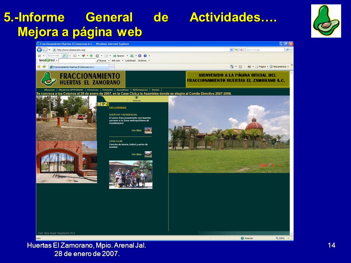Click the Buscar web search field
351x263 pixels.
[x=54, y=56]
